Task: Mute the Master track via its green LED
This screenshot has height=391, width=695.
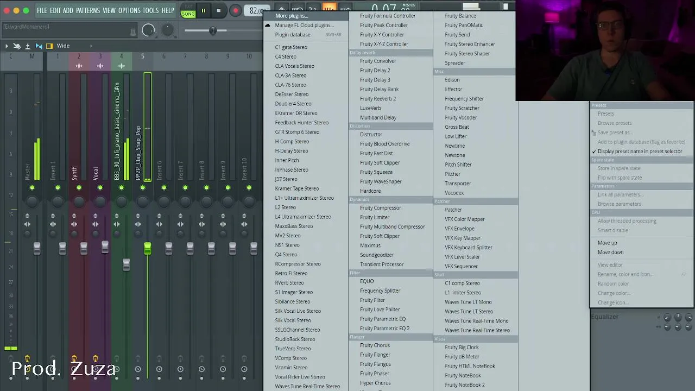Action: [32, 188]
